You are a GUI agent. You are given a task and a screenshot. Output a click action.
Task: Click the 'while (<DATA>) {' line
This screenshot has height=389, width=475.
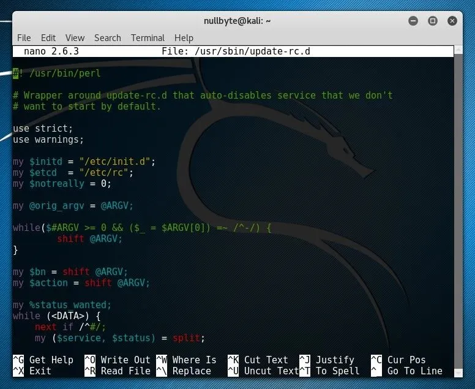pyautogui.click(x=57, y=316)
